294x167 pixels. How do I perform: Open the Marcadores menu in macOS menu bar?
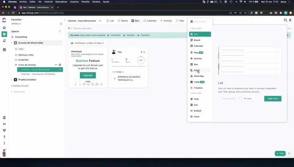(x=61, y=2)
